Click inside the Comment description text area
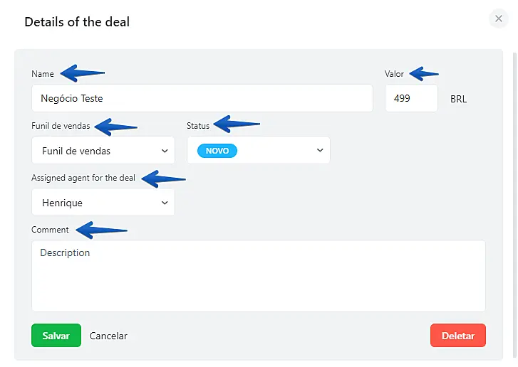This screenshot has height=367, width=518. pos(258,276)
